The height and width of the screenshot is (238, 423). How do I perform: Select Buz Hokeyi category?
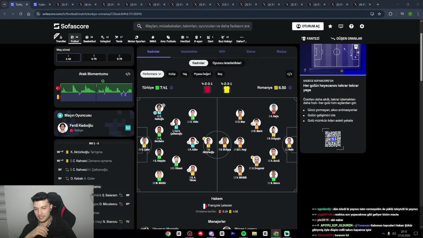(x=225, y=39)
